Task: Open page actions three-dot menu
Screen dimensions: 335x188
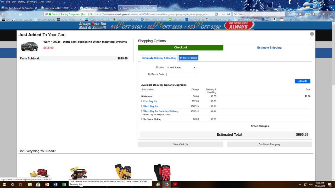Action: tap(224, 14)
